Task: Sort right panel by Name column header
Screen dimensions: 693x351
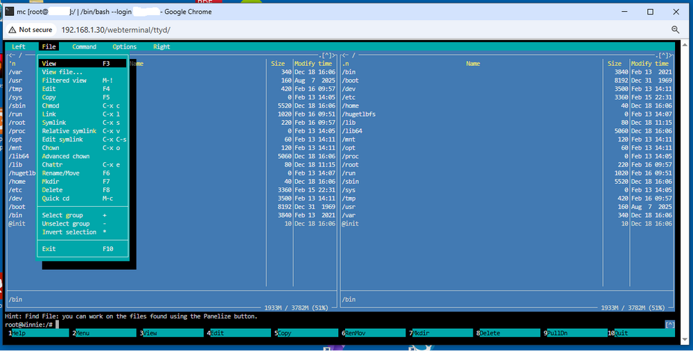Action: [x=473, y=64]
